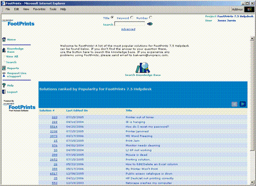Click the Help question mark icon

4,85
